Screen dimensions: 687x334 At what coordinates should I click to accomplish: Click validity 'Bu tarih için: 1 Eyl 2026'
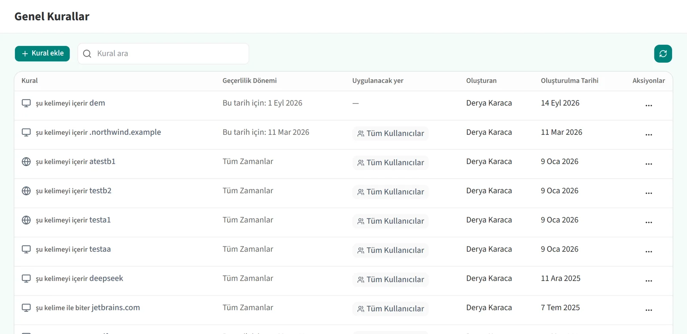click(x=262, y=103)
